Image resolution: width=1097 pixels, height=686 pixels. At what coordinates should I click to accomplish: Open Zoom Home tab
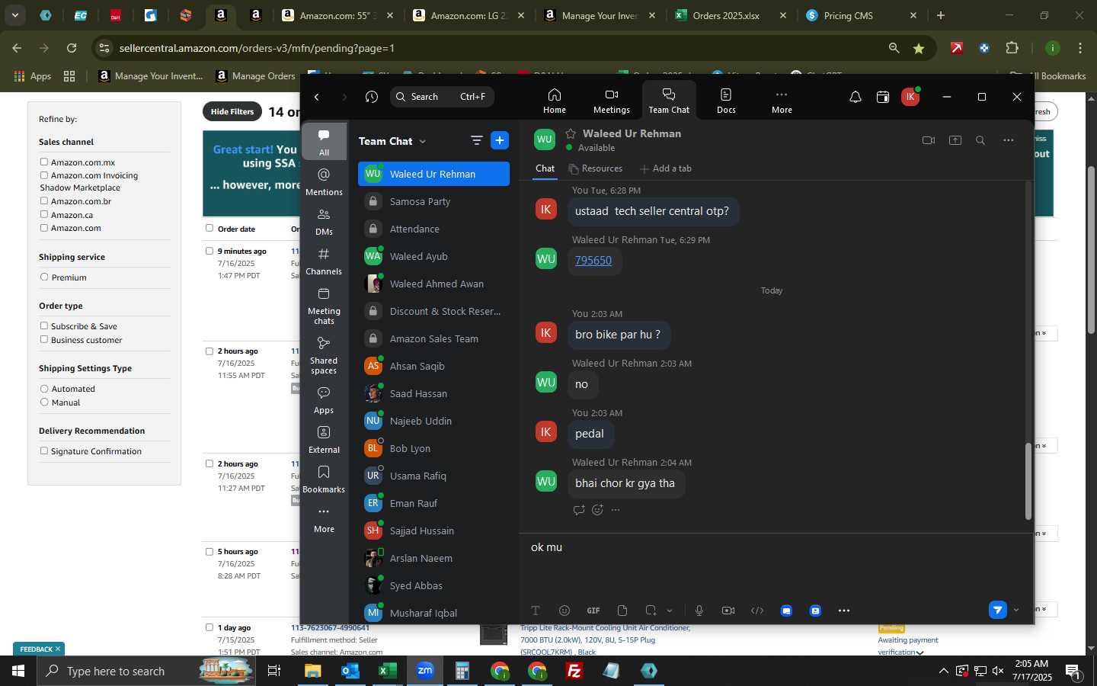coord(554,101)
